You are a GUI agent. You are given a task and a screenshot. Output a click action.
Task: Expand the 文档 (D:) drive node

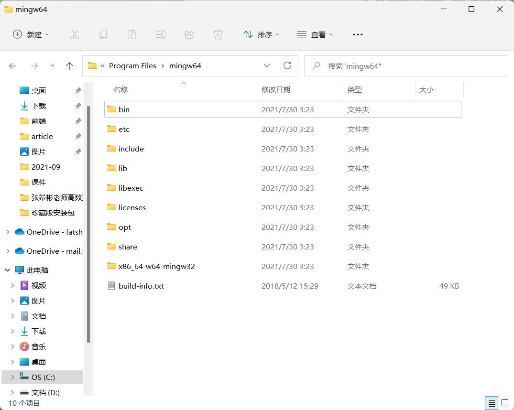point(13,392)
